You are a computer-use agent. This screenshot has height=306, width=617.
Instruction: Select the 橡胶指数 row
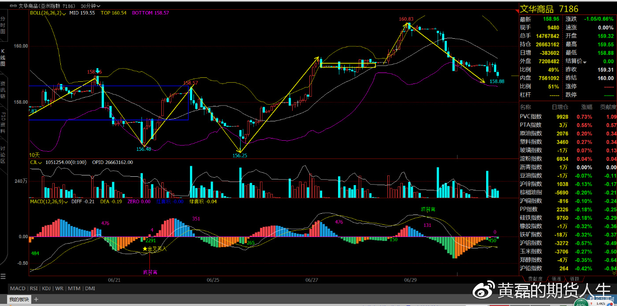(x=568, y=226)
